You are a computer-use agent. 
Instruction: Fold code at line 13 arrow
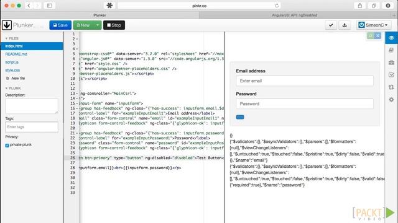coord(77,94)
